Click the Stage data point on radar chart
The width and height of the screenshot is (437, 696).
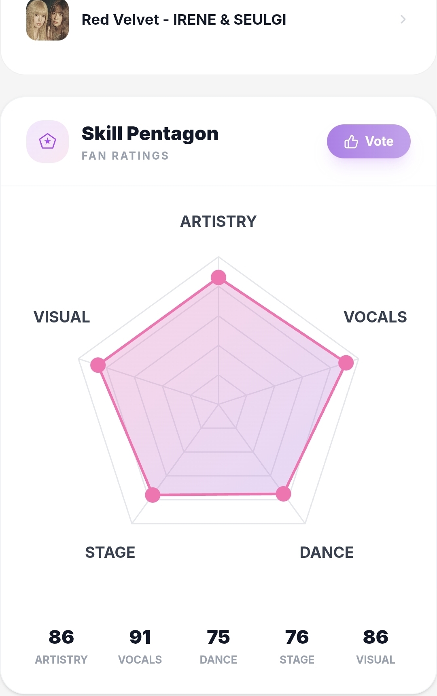point(153,495)
